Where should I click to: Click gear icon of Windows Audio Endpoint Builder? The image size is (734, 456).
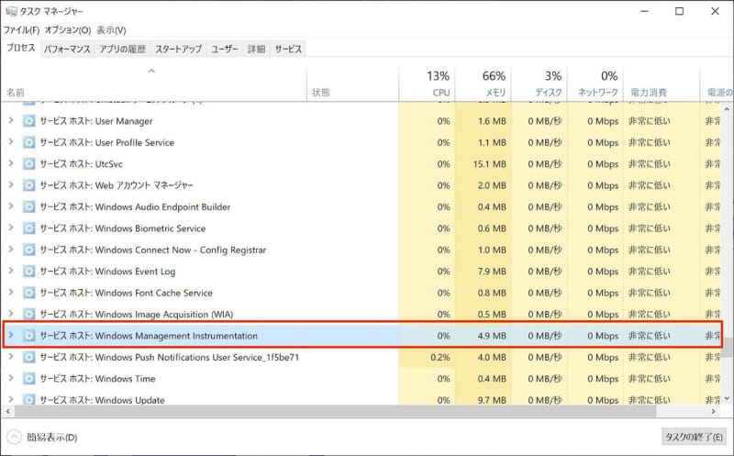point(29,207)
